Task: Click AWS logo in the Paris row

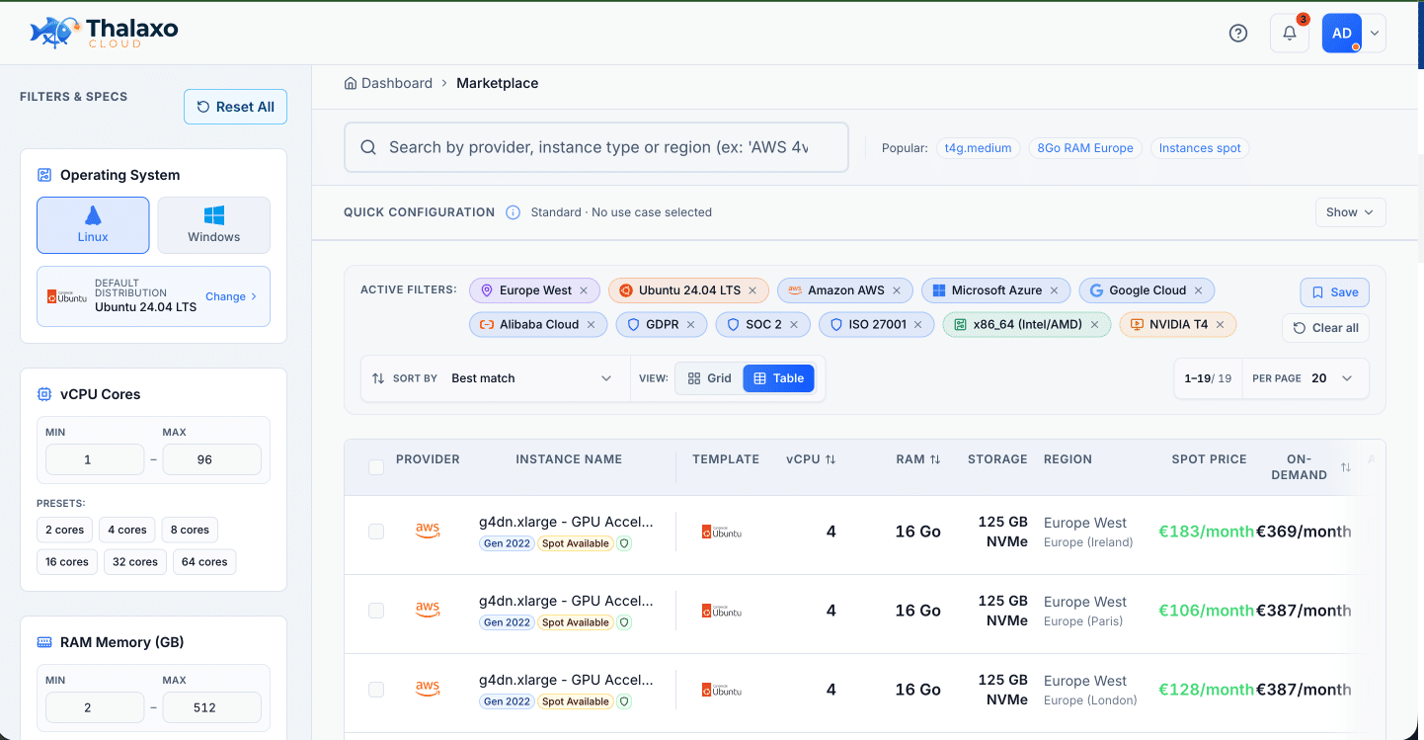Action: pos(428,611)
